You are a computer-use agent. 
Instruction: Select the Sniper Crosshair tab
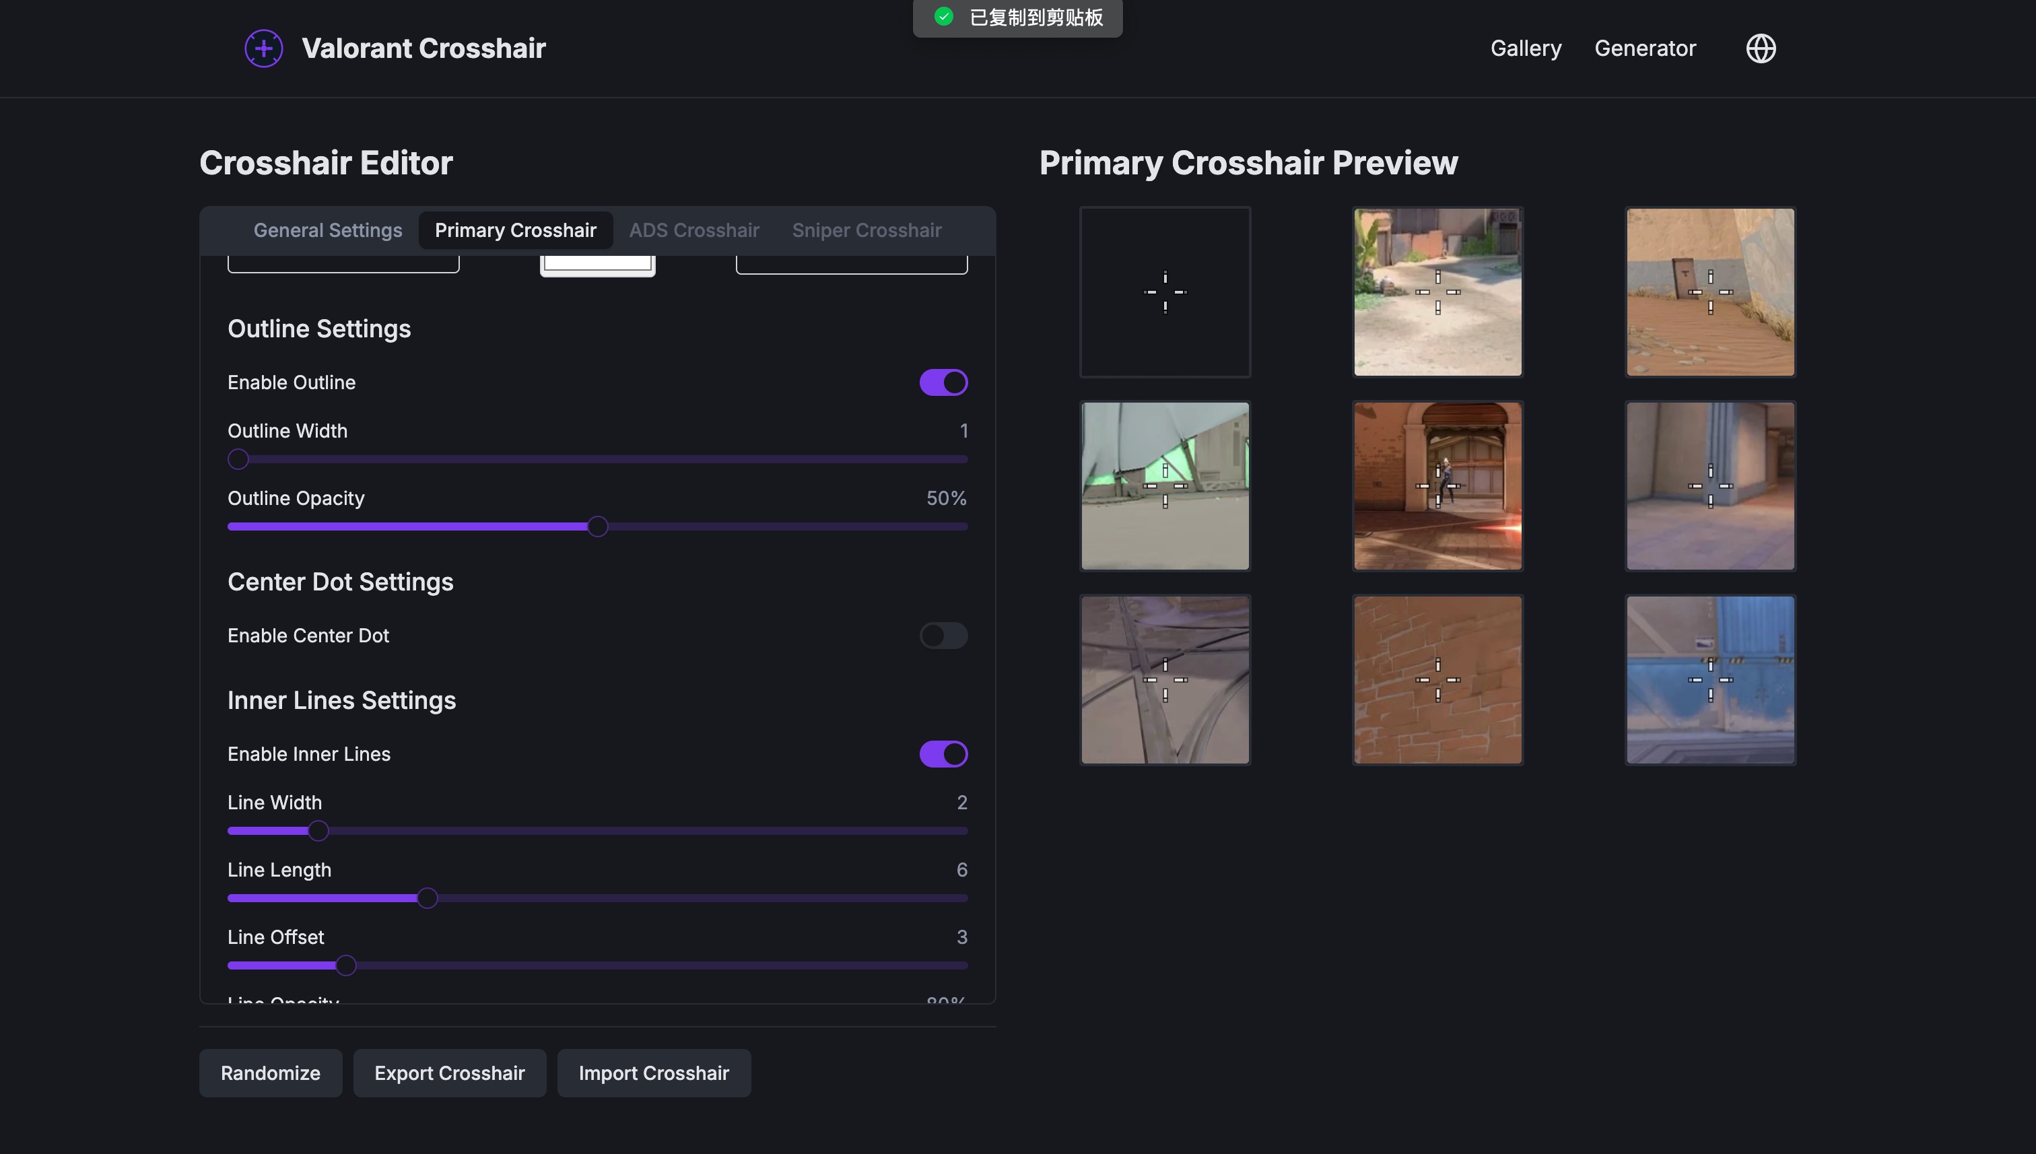pyautogui.click(x=867, y=230)
